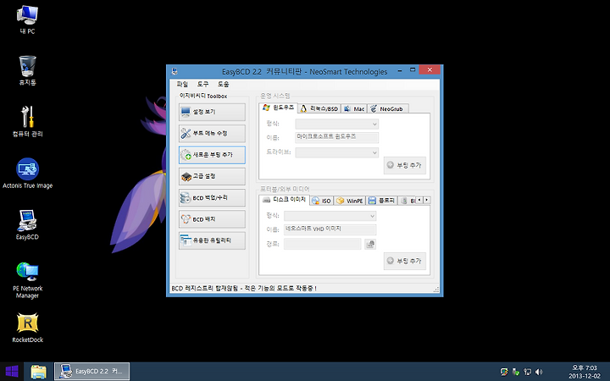Click network icon in system tray
The width and height of the screenshot is (610, 381).
(528, 372)
